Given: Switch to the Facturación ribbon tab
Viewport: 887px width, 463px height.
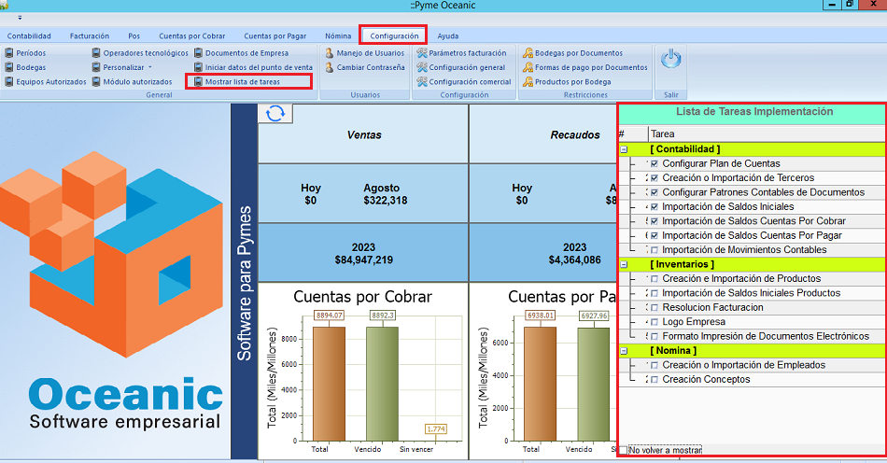Looking at the screenshot, I should click(x=90, y=35).
